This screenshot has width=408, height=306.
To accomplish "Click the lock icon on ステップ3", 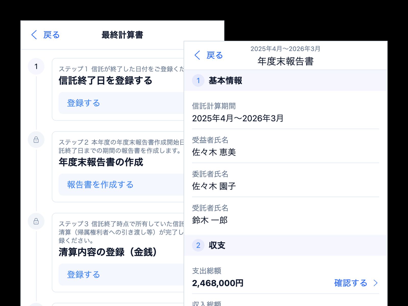I will (36, 221).
